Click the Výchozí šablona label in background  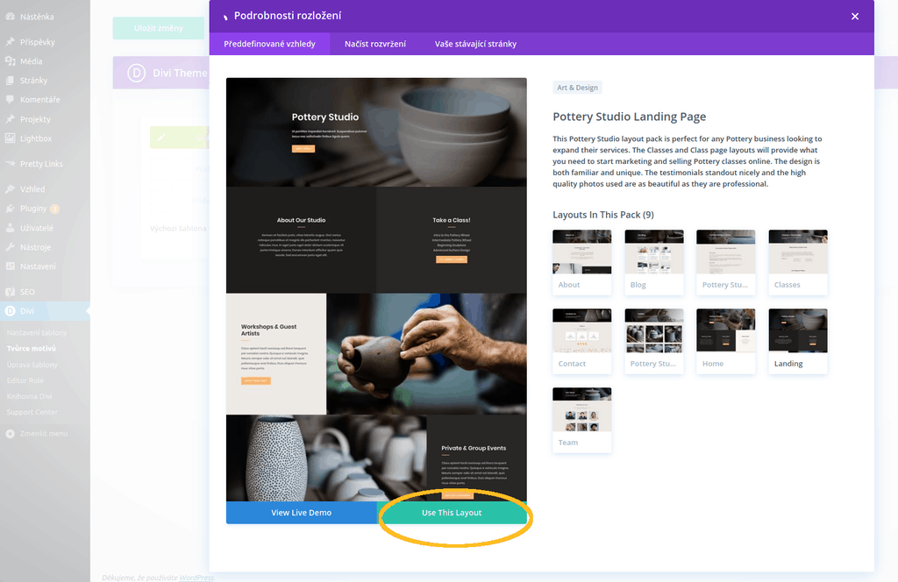177,229
